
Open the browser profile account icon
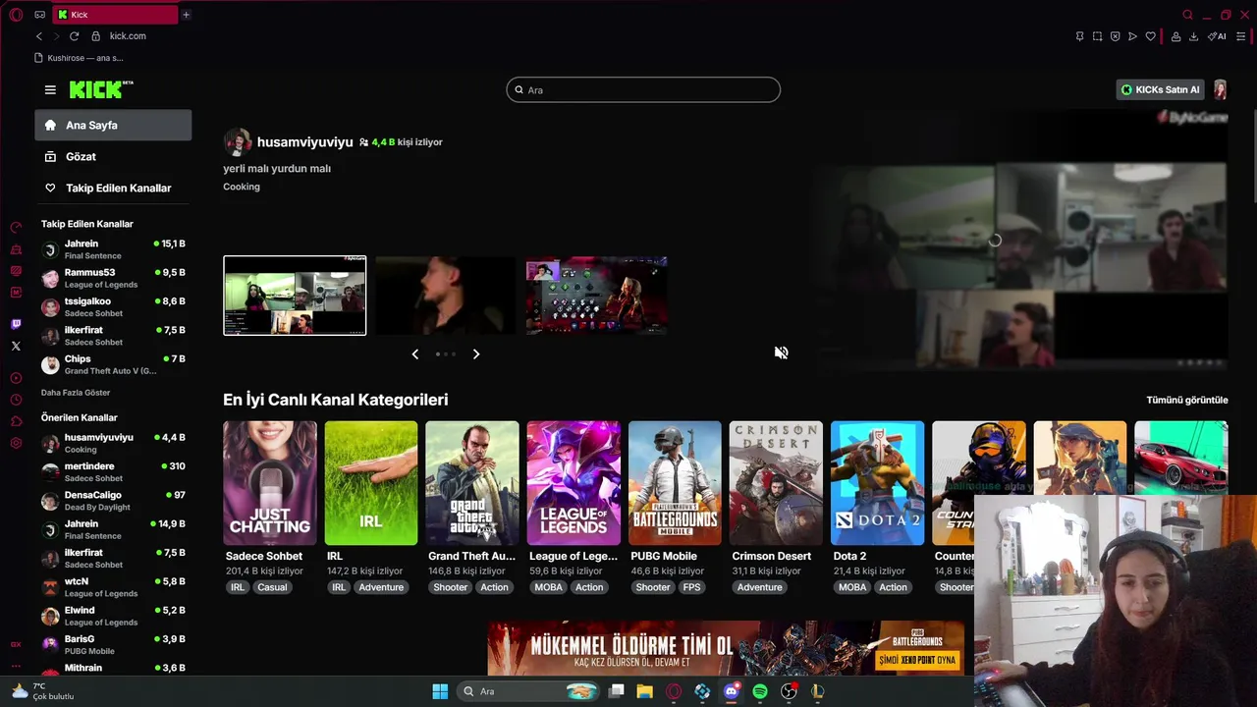pos(1175,36)
